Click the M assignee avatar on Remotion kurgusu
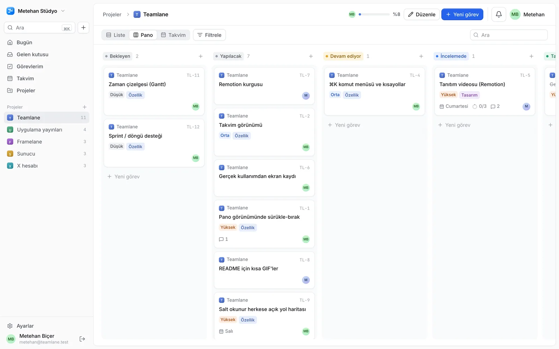 coord(306,96)
